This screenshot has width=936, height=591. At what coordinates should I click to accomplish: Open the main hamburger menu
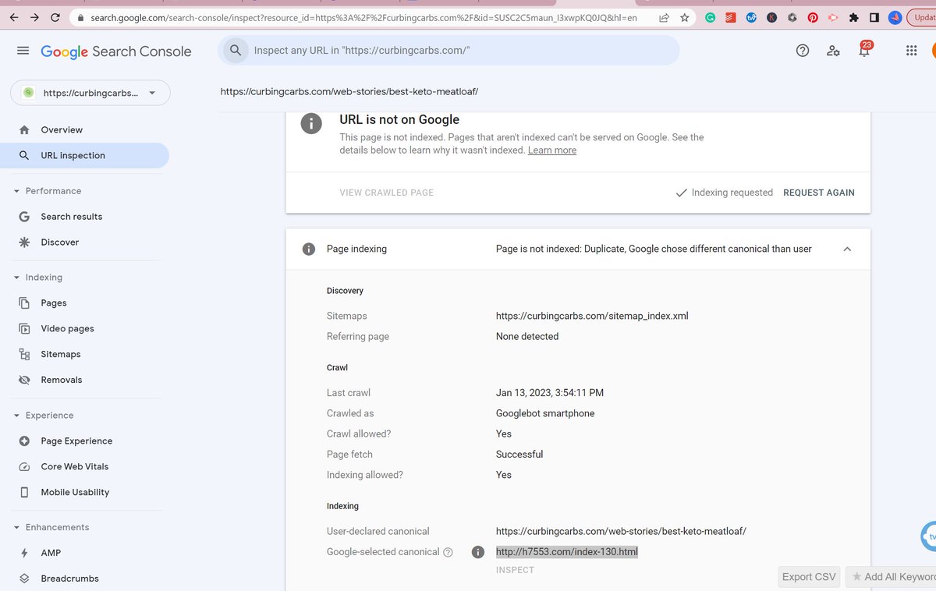coord(23,51)
